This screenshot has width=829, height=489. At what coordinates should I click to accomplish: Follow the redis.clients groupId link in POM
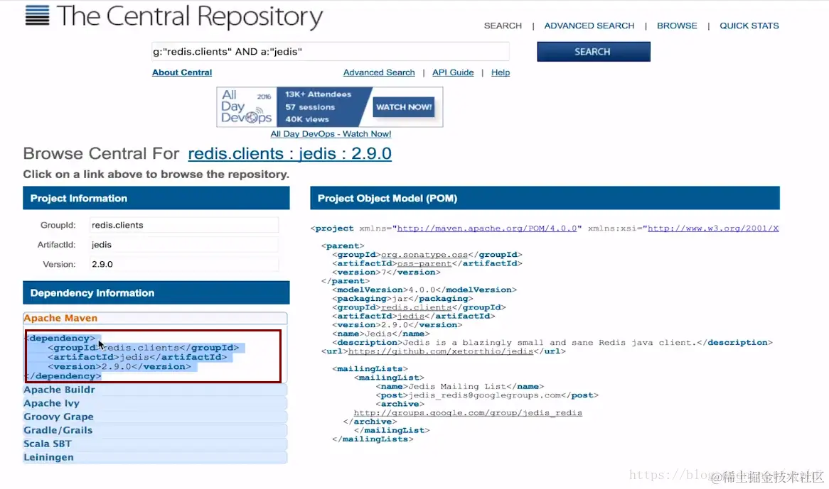click(416, 307)
